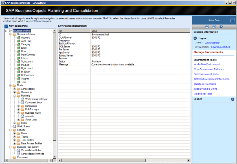Click the back arrow icon in Action Pane

(x=207, y=27)
